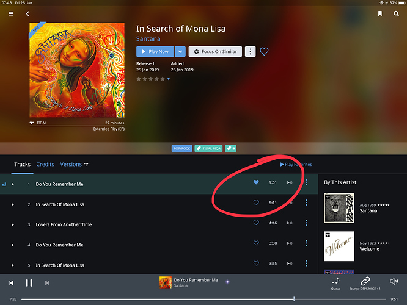Click the Wi-Fi status icon
The width and height of the screenshot is (407, 305).
pyautogui.click(x=381, y=3)
